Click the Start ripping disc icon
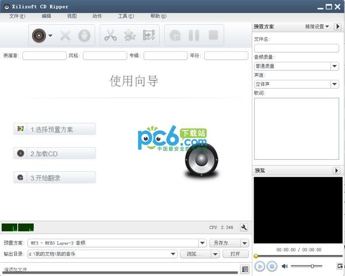Screen dimensions: 345x276 pos(175,35)
